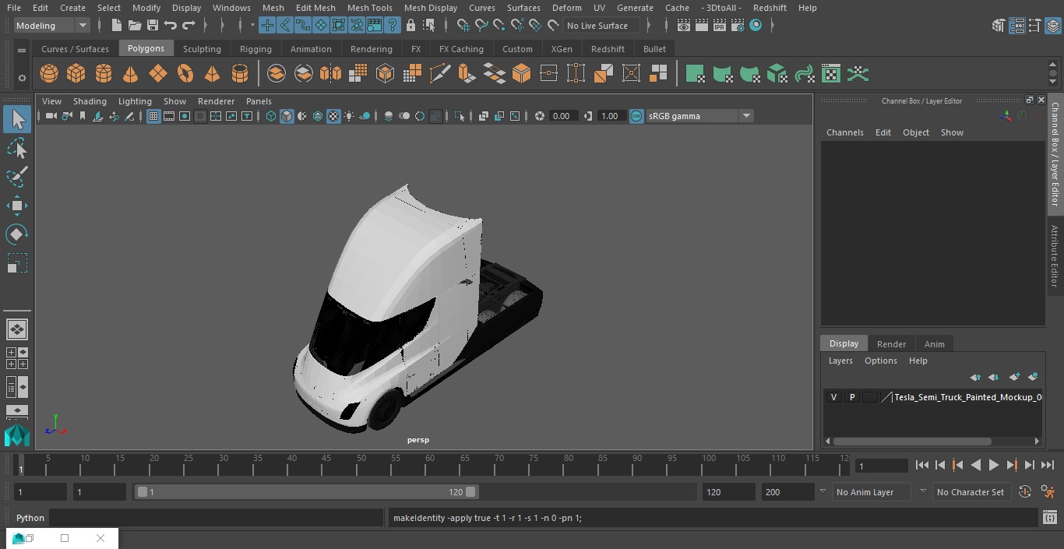
Task: Activate the Lasso select tool
Action: [16, 148]
